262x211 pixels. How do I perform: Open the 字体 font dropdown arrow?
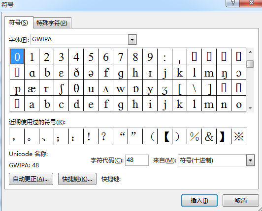coord(132,39)
